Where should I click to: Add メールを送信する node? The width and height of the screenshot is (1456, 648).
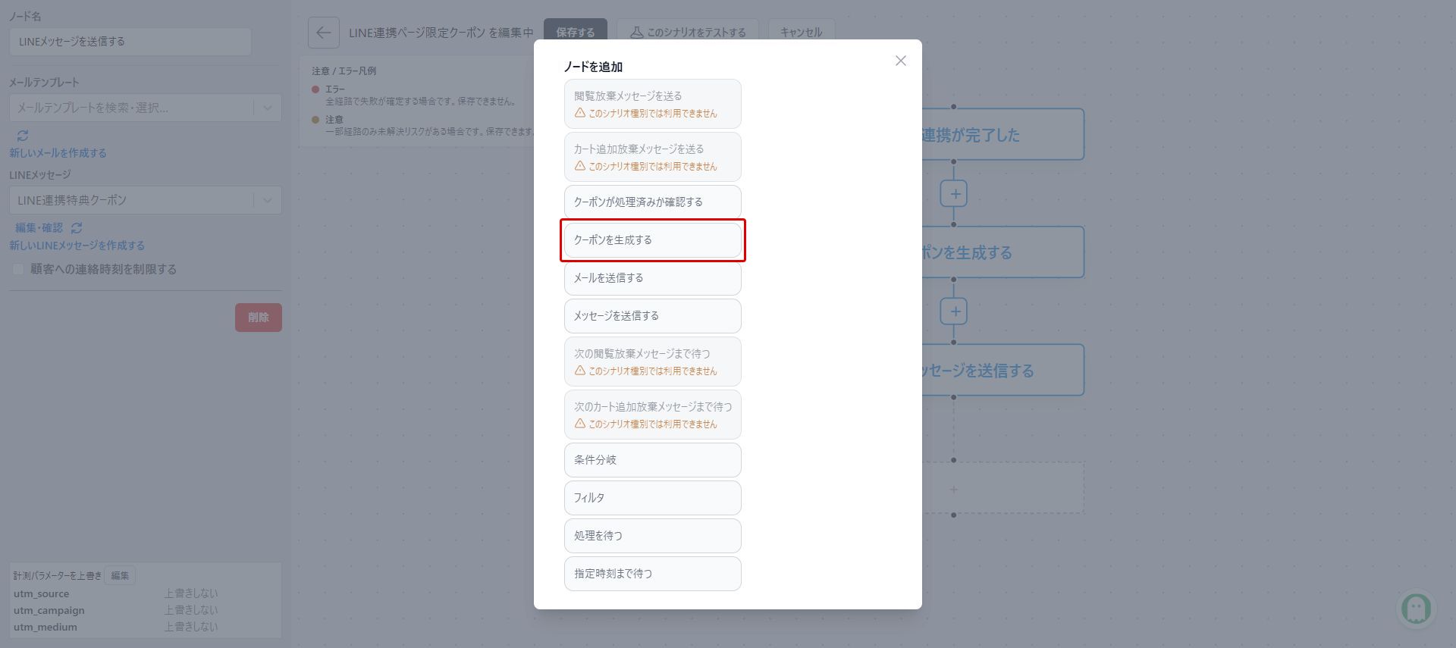coord(652,278)
